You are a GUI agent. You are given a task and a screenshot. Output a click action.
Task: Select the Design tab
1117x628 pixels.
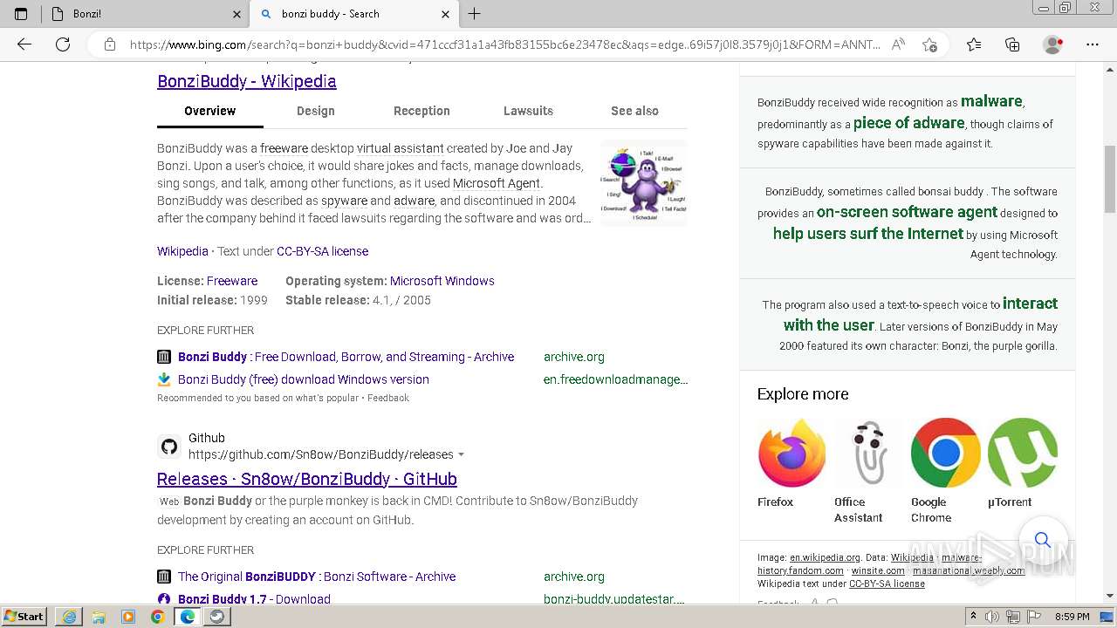tap(315, 111)
